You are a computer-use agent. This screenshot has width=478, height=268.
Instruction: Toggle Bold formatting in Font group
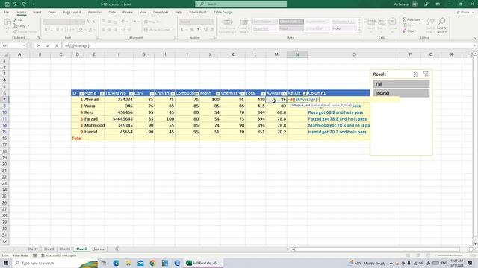pos(46,30)
